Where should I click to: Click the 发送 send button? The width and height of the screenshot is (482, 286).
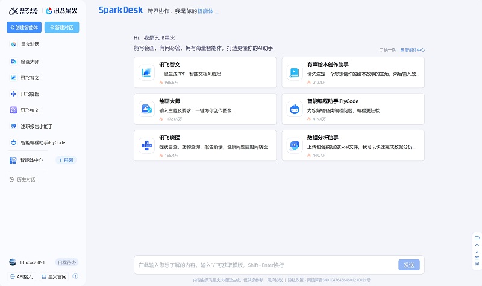[x=409, y=265]
